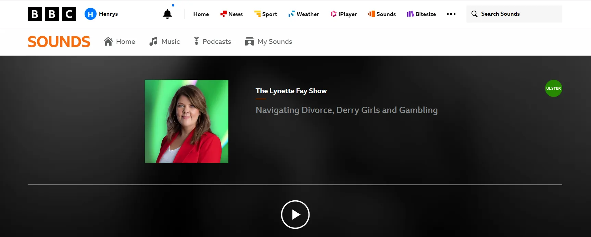Go to BBC Home in top bar

pyautogui.click(x=201, y=14)
